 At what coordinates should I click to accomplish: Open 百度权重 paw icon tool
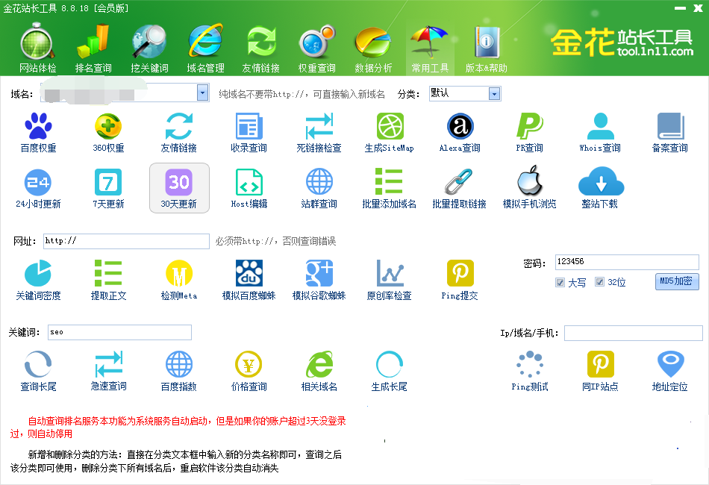[38, 132]
